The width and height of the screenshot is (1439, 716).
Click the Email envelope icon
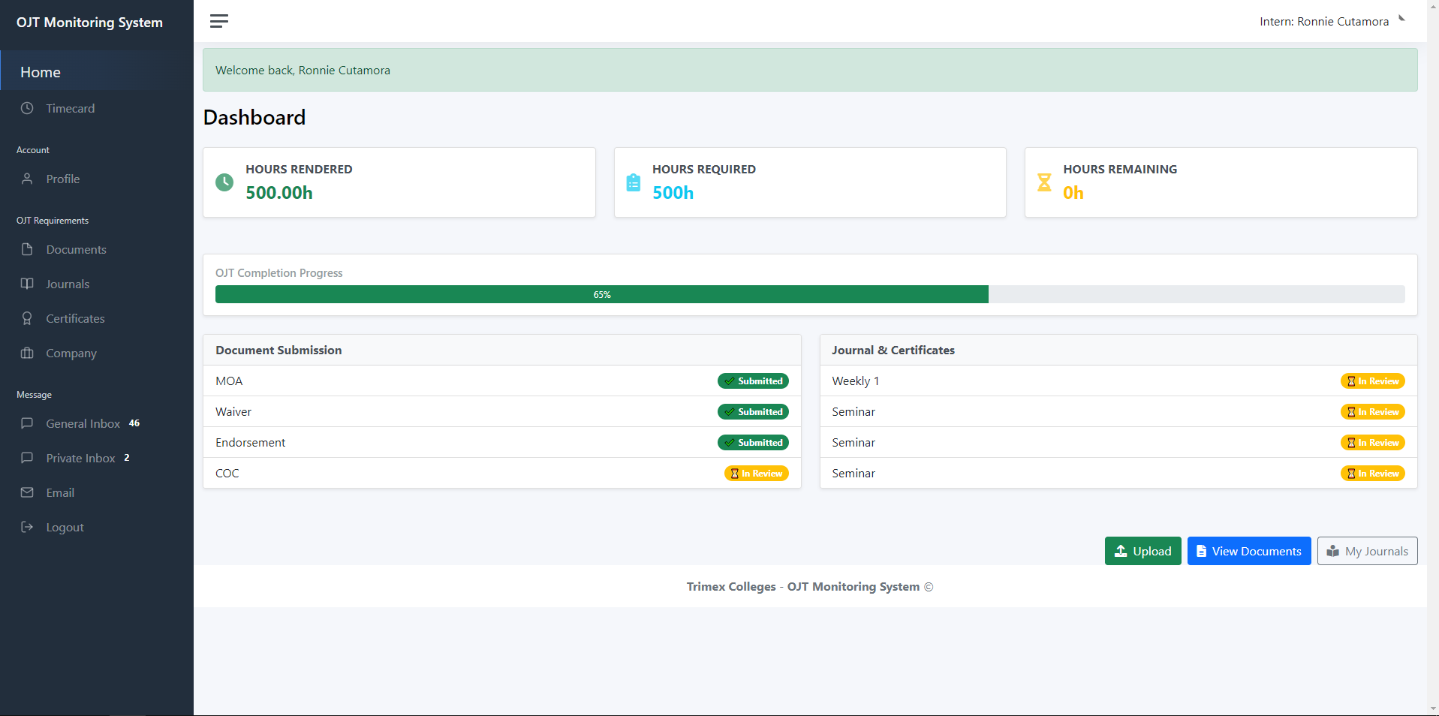pos(27,492)
